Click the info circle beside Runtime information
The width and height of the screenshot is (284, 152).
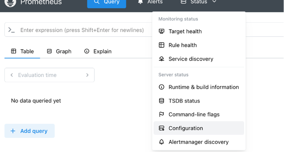pos(161,87)
